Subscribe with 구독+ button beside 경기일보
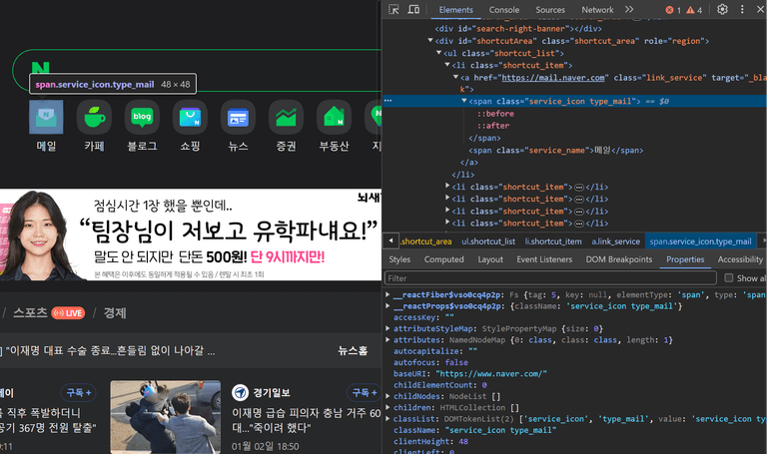The width and height of the screenshot is (767, 454). (364, 392)
